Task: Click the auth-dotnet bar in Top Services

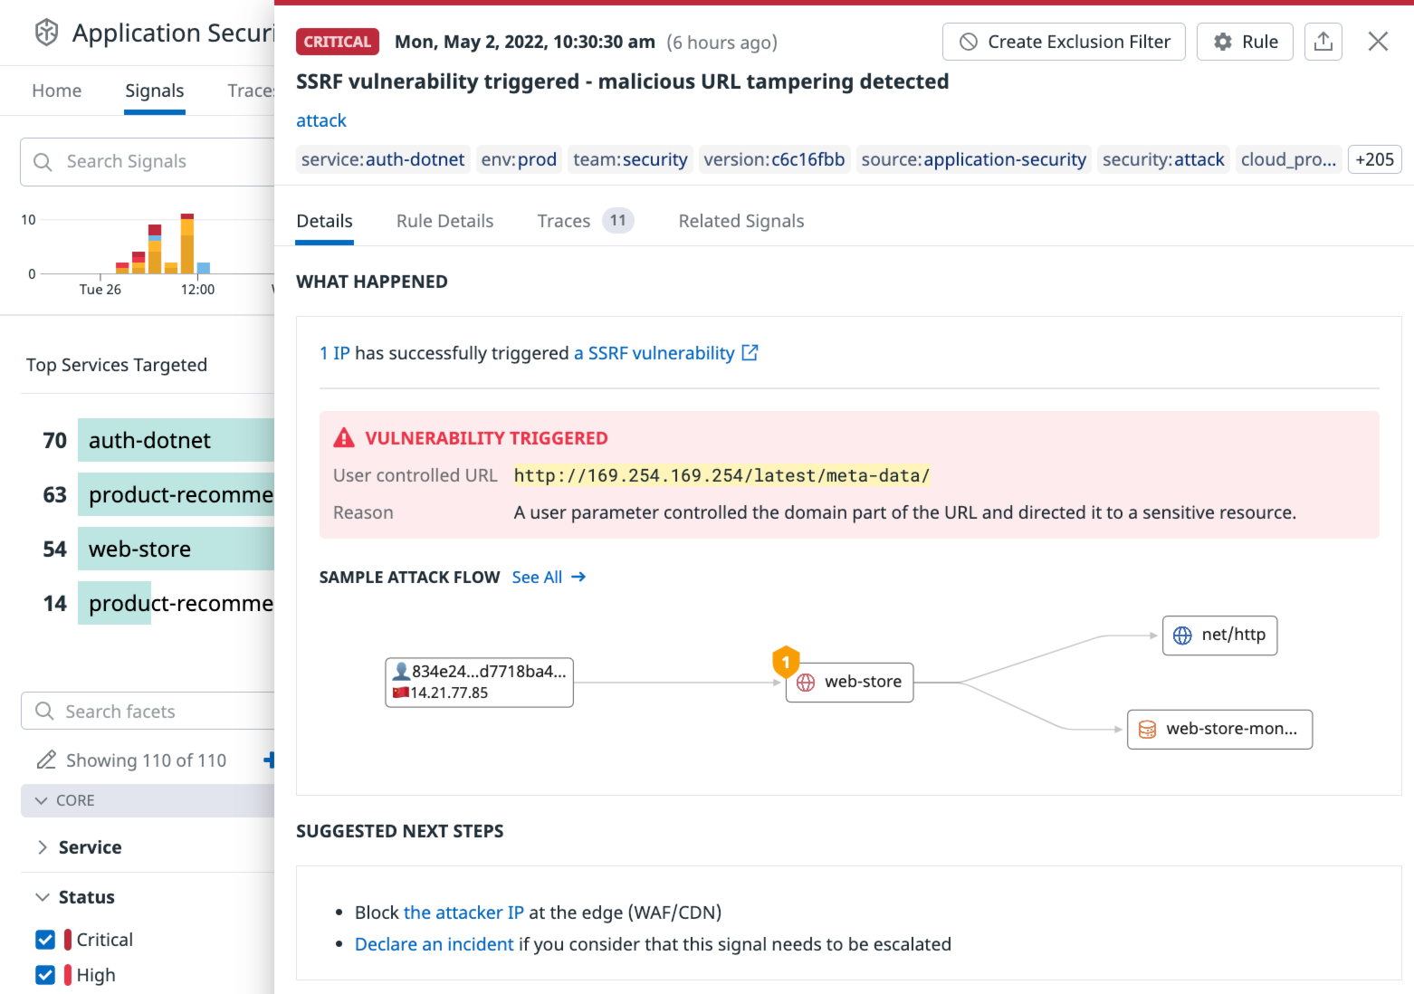Action: click(177, 440)
